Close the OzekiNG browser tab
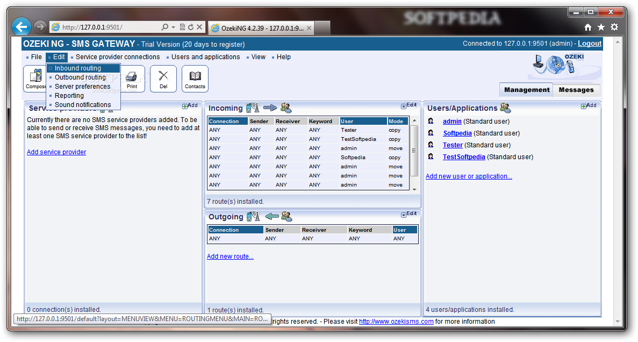Image resolution: width=638 pixels, height=342 pixels. (x=309, y=28)
